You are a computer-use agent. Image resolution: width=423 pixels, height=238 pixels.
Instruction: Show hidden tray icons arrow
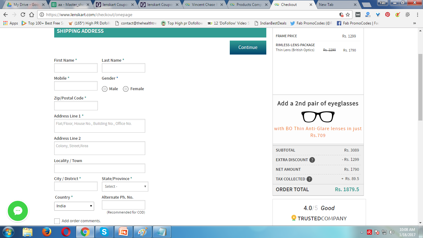[x=362, y=232]
